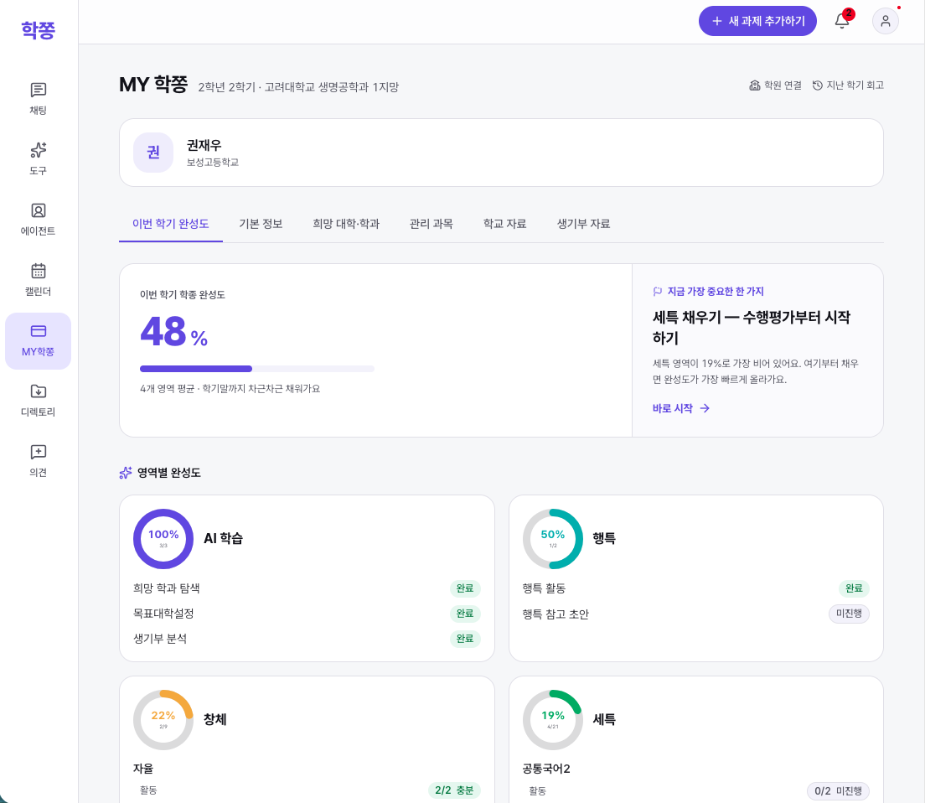The height and width of the screenshot is (803, 925).
Task: Click the 자율 heading in 창체 card
Action: pyautogui.click(x=143, y=769)
